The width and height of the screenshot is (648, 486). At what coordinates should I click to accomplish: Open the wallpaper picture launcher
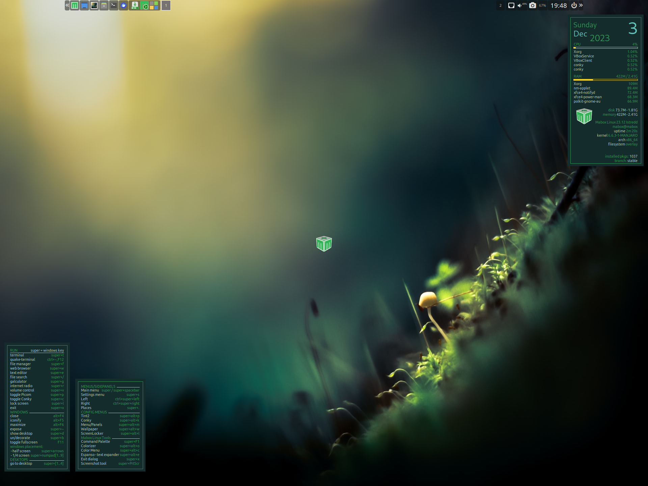click(x=94, y=5)
